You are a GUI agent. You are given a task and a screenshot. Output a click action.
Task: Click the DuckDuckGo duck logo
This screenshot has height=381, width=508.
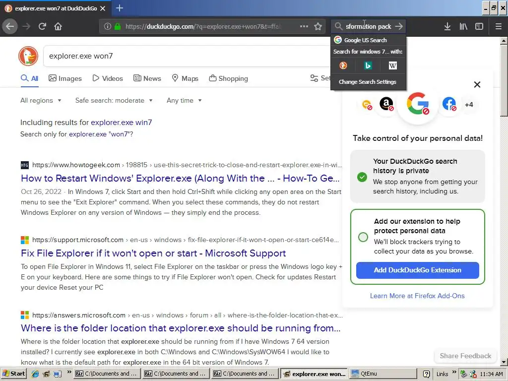point(28,56)
